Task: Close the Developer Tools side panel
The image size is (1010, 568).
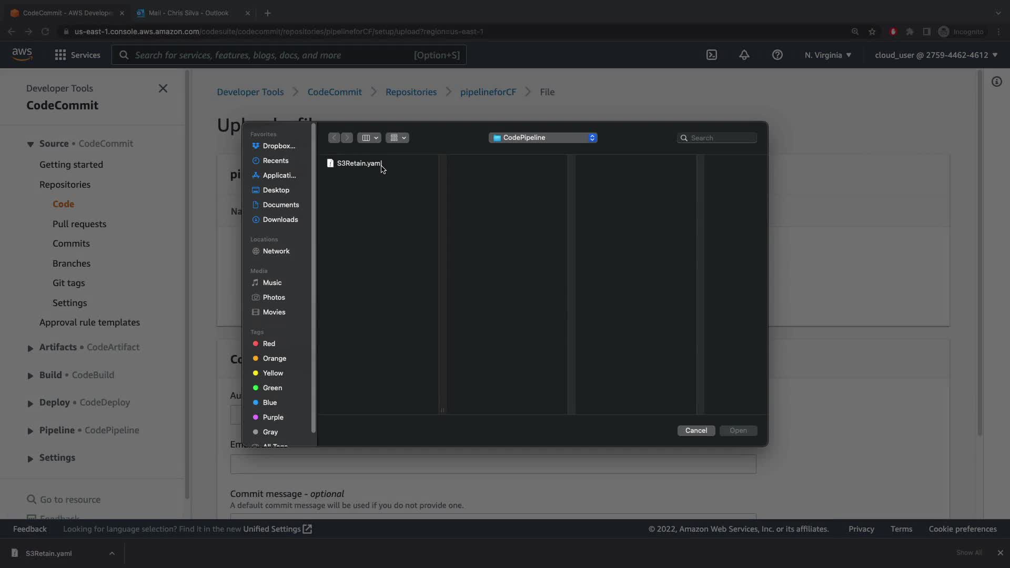Action: [163, 88]
